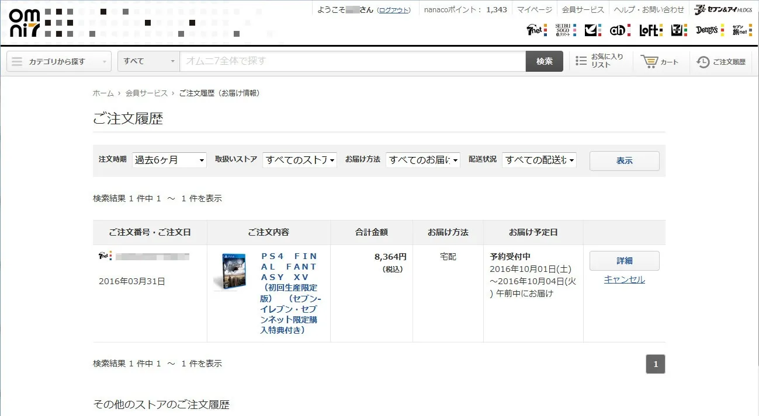Click the カート label
Screen dimensions: 759x416
click(x=670, y=62)
